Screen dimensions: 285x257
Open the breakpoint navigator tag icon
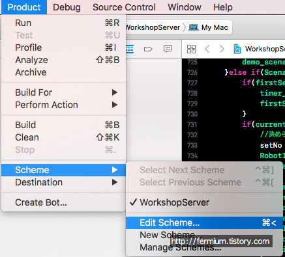[148, 49]
